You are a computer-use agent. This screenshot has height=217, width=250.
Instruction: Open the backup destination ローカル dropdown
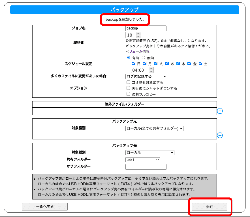(150, 153)
